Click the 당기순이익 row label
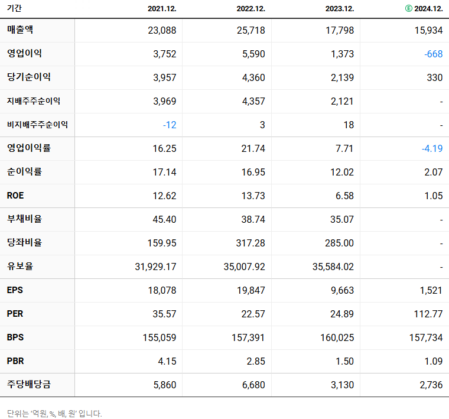 click(x=28, y=77)
